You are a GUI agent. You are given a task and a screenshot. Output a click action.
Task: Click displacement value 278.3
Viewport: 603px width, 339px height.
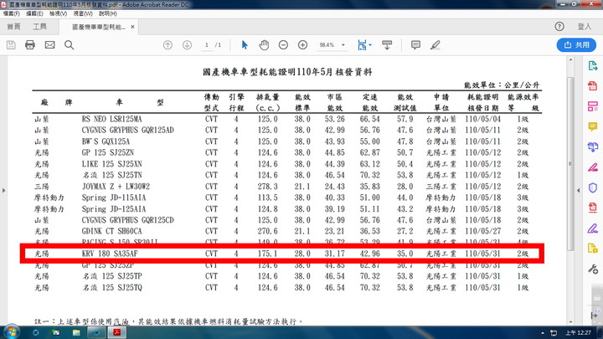pyautogui.click(x=268, y=187)
